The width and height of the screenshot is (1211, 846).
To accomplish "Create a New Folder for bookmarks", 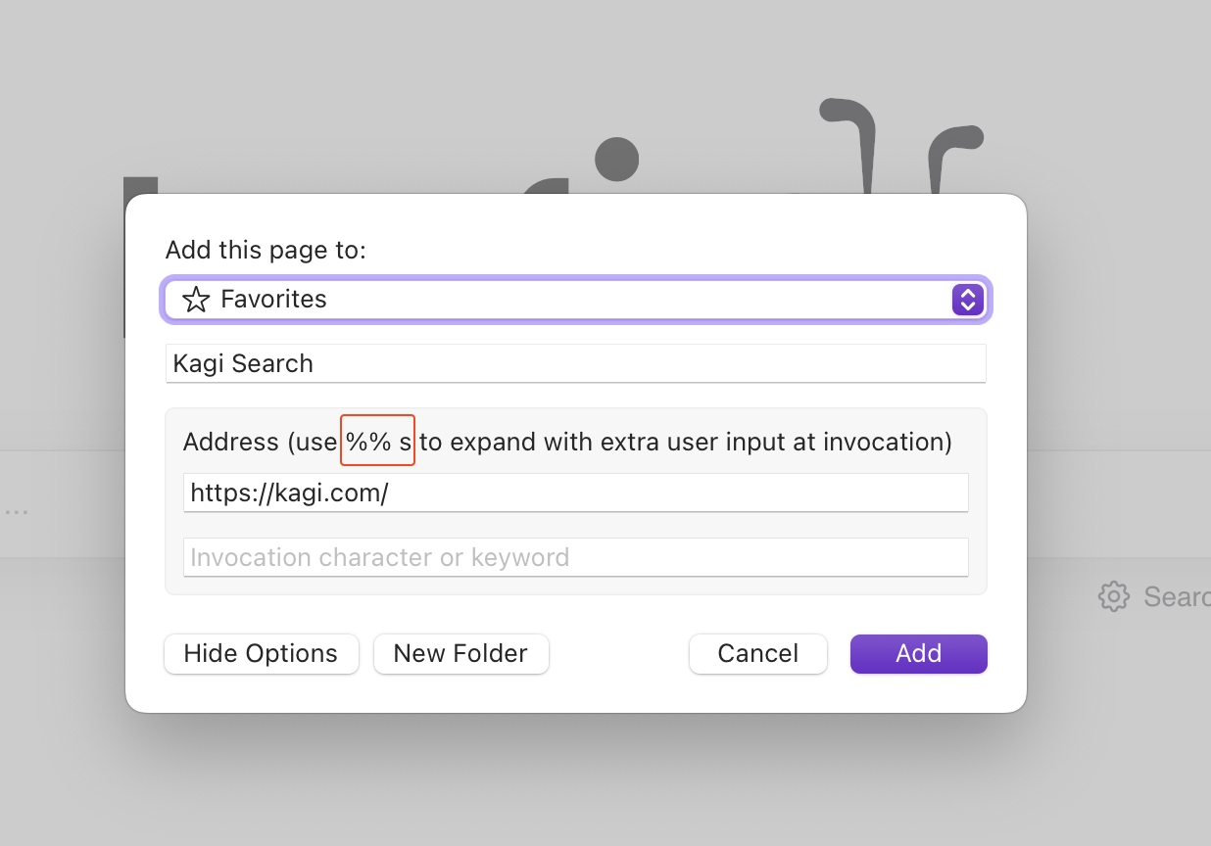I will click(x=460, y=654).
